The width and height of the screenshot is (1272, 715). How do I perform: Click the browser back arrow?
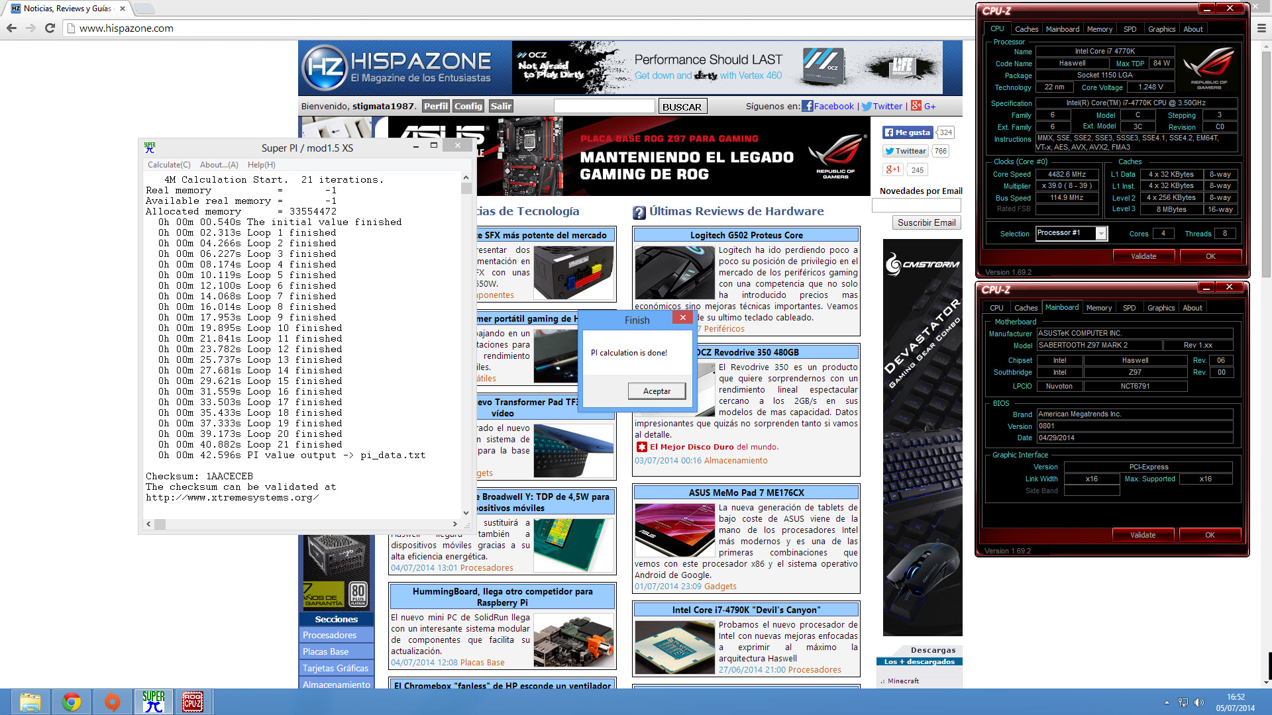coord(11,28)
